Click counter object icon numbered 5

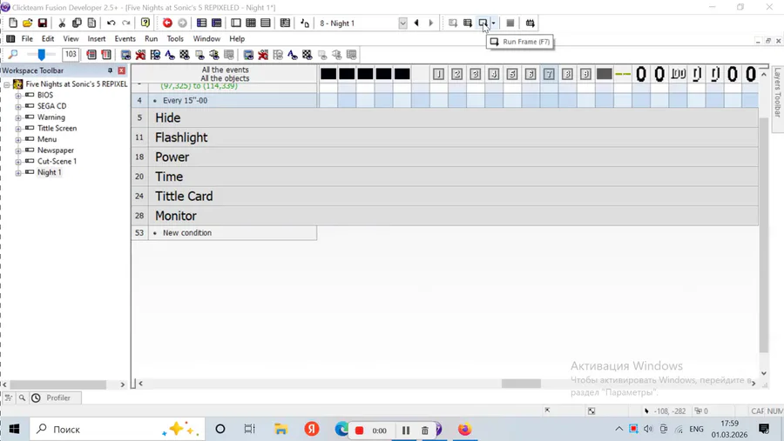pos(512,75)
